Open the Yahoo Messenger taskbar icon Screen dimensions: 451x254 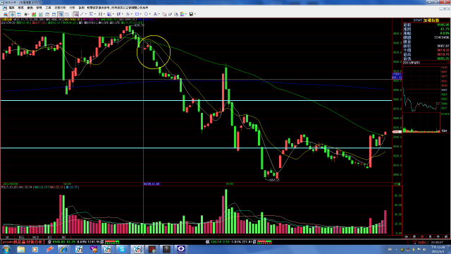94,249
